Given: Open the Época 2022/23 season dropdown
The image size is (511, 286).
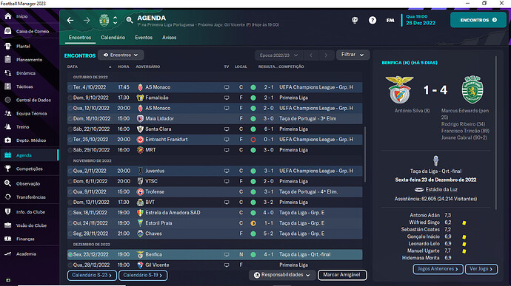Looking at the screenshot, I should point(278,55).
